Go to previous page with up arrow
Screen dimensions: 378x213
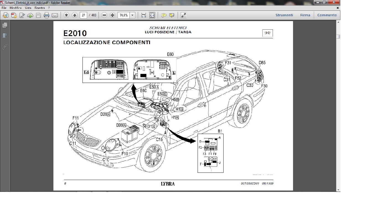point(66,15)
